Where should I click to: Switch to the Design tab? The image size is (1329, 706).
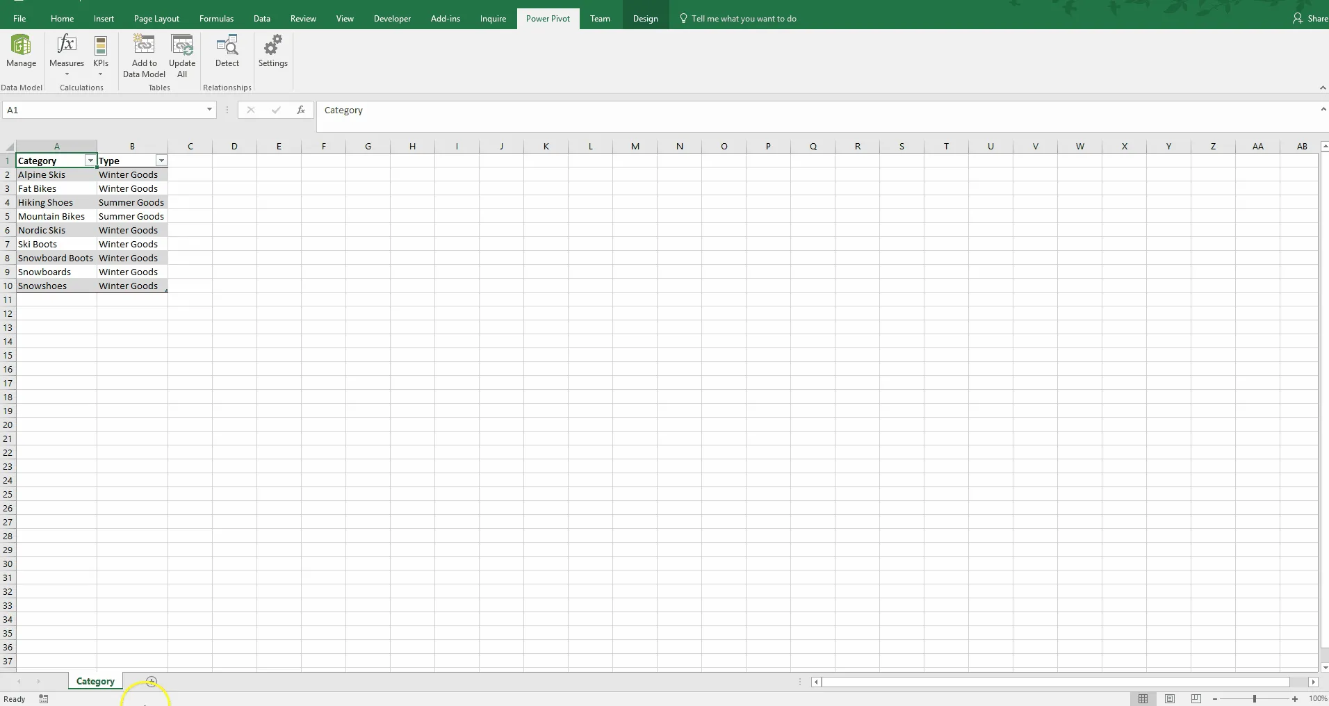coord(645,19)
